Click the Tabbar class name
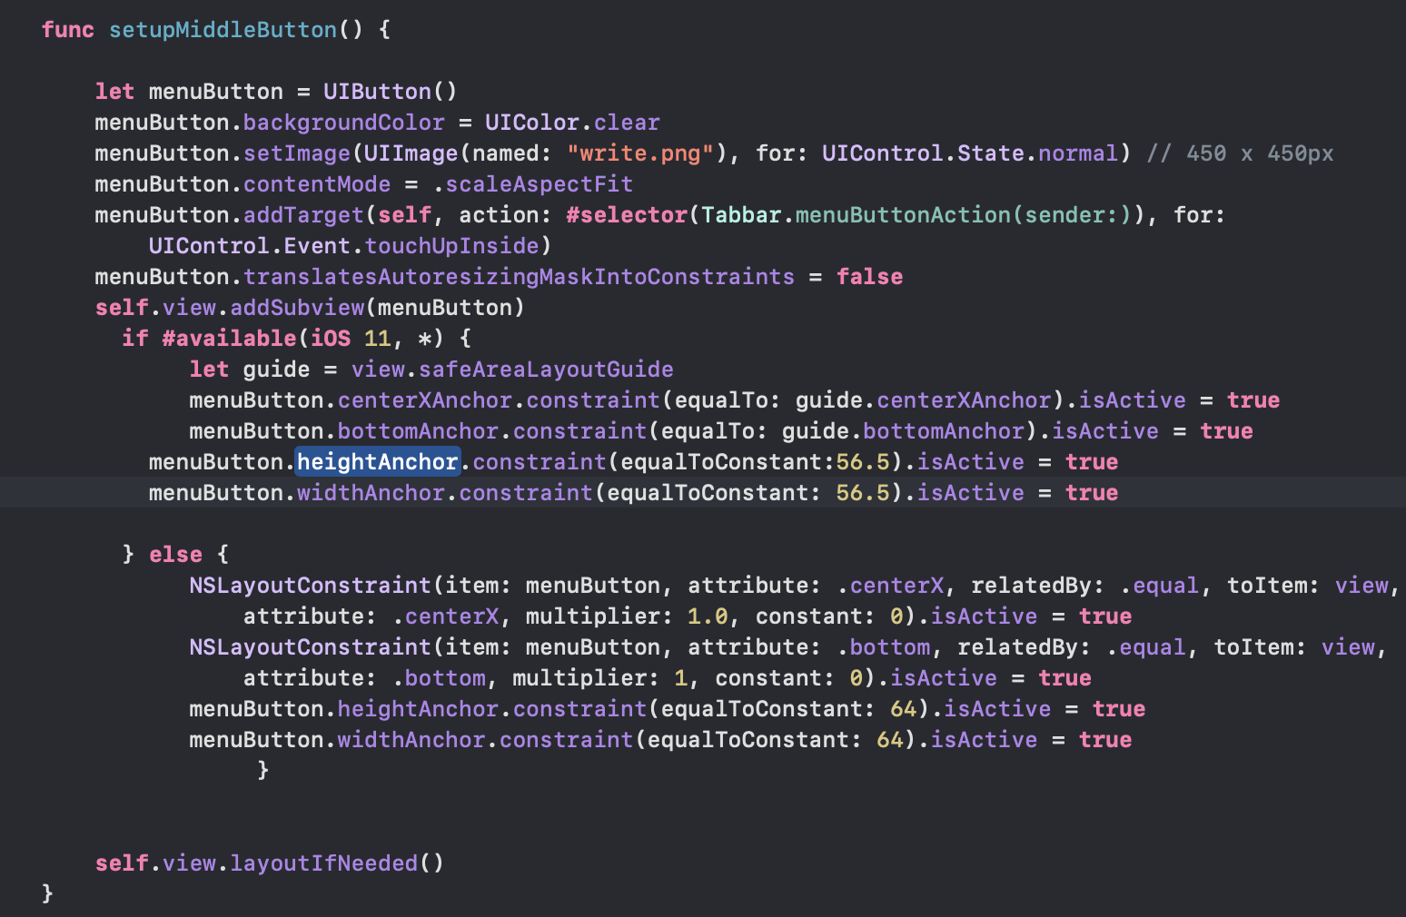This screenshot has height=917, width=1406. 741,215
